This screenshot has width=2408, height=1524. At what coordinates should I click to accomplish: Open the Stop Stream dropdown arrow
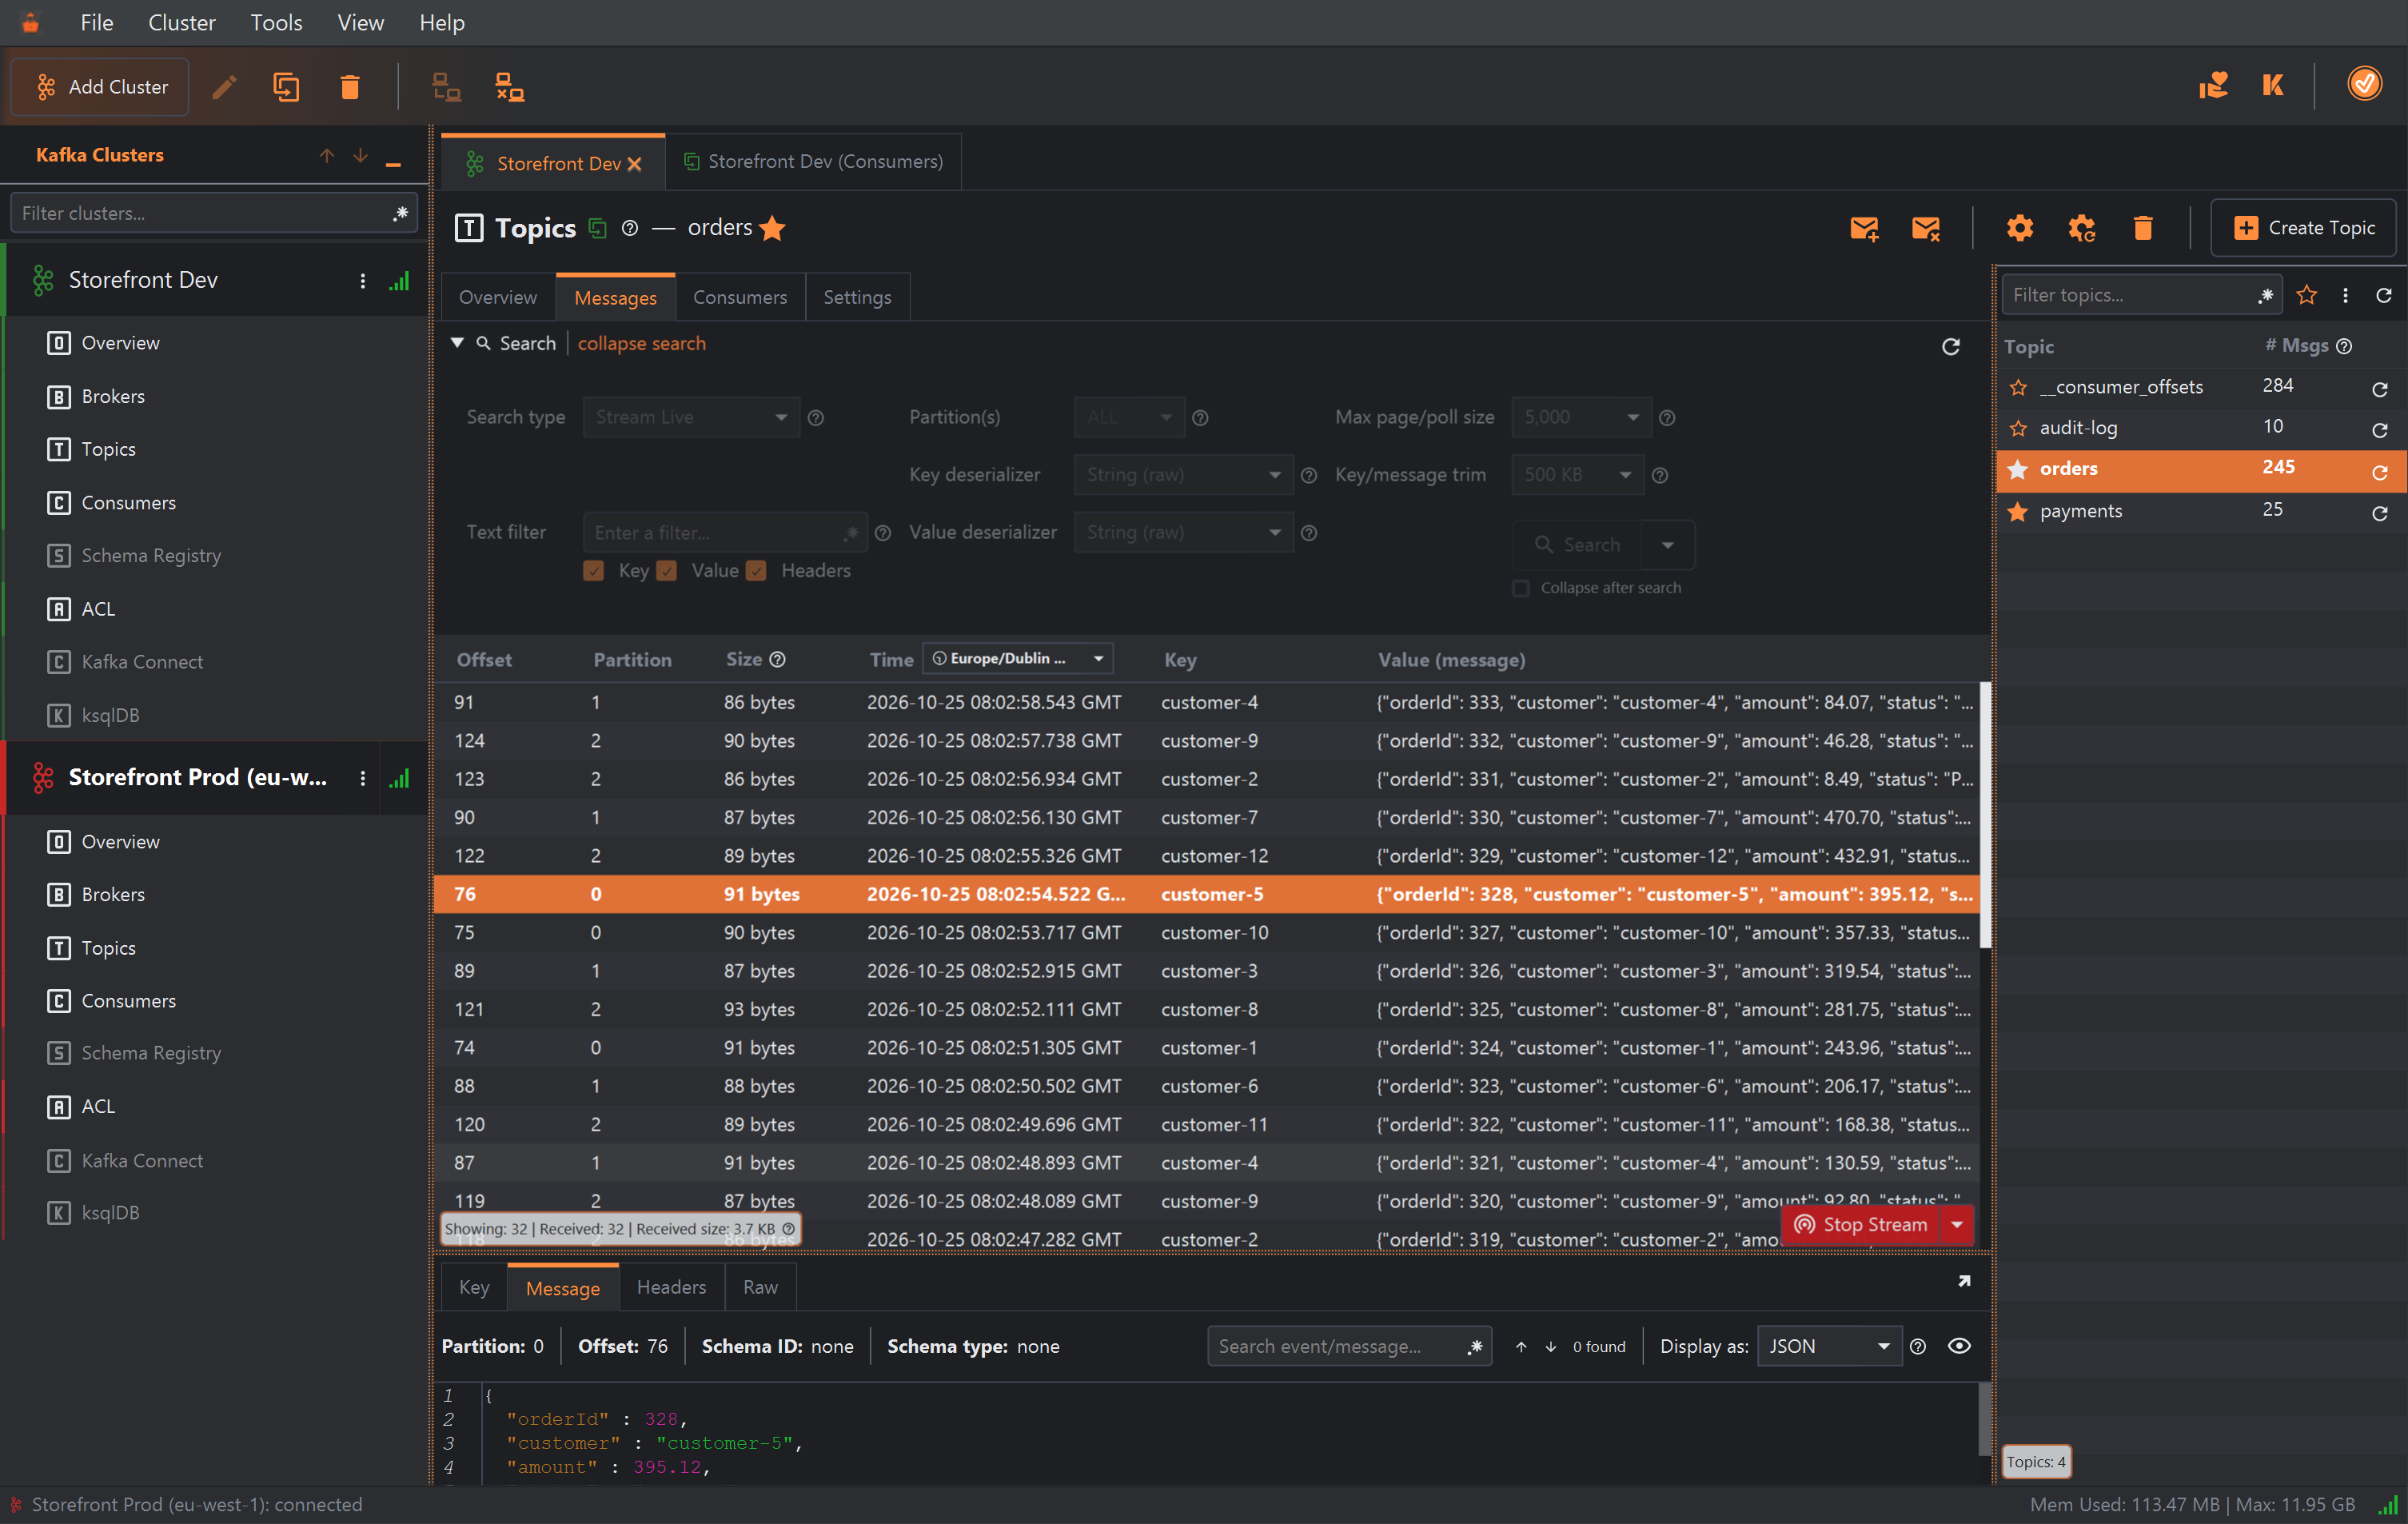[1956, 1224]
